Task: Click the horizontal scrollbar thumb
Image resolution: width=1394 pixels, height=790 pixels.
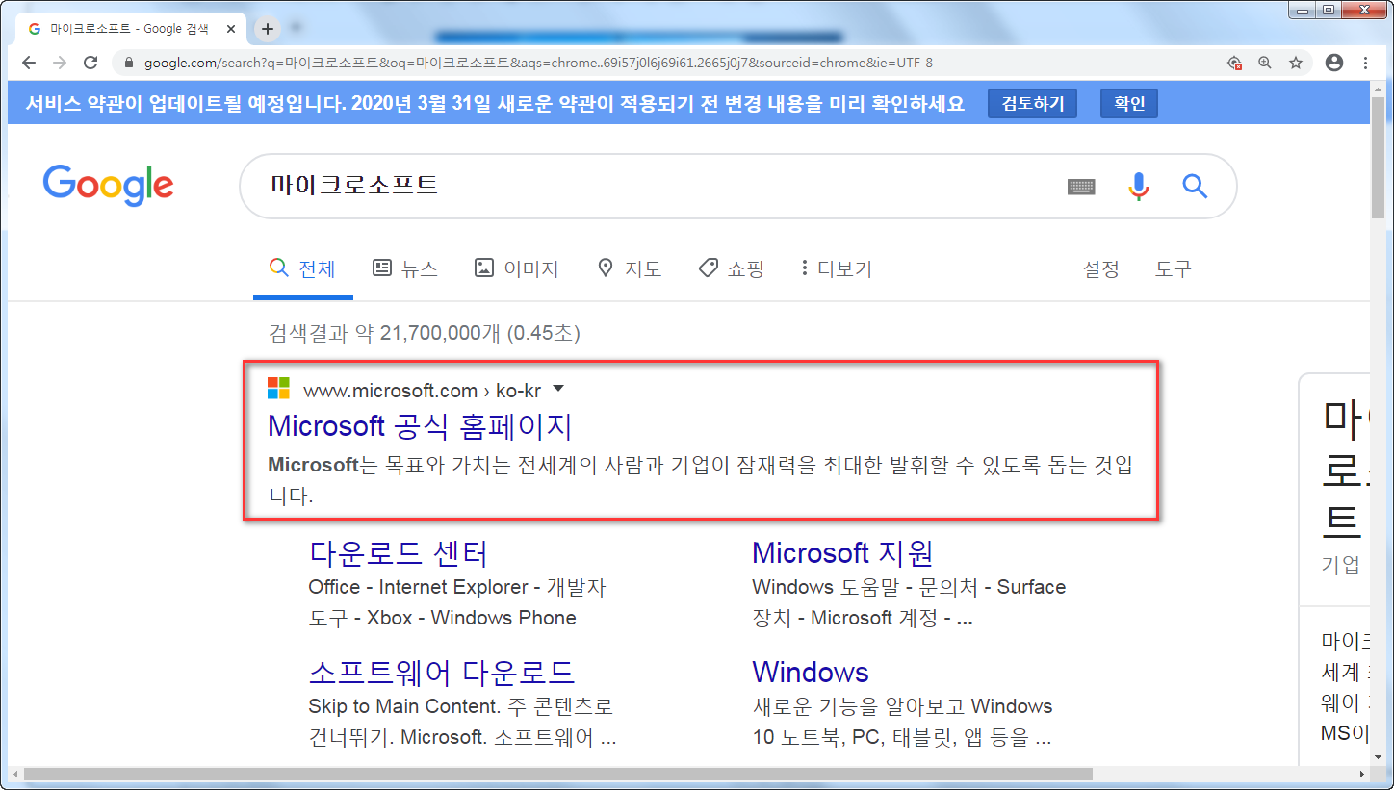Action: point(558,775)
